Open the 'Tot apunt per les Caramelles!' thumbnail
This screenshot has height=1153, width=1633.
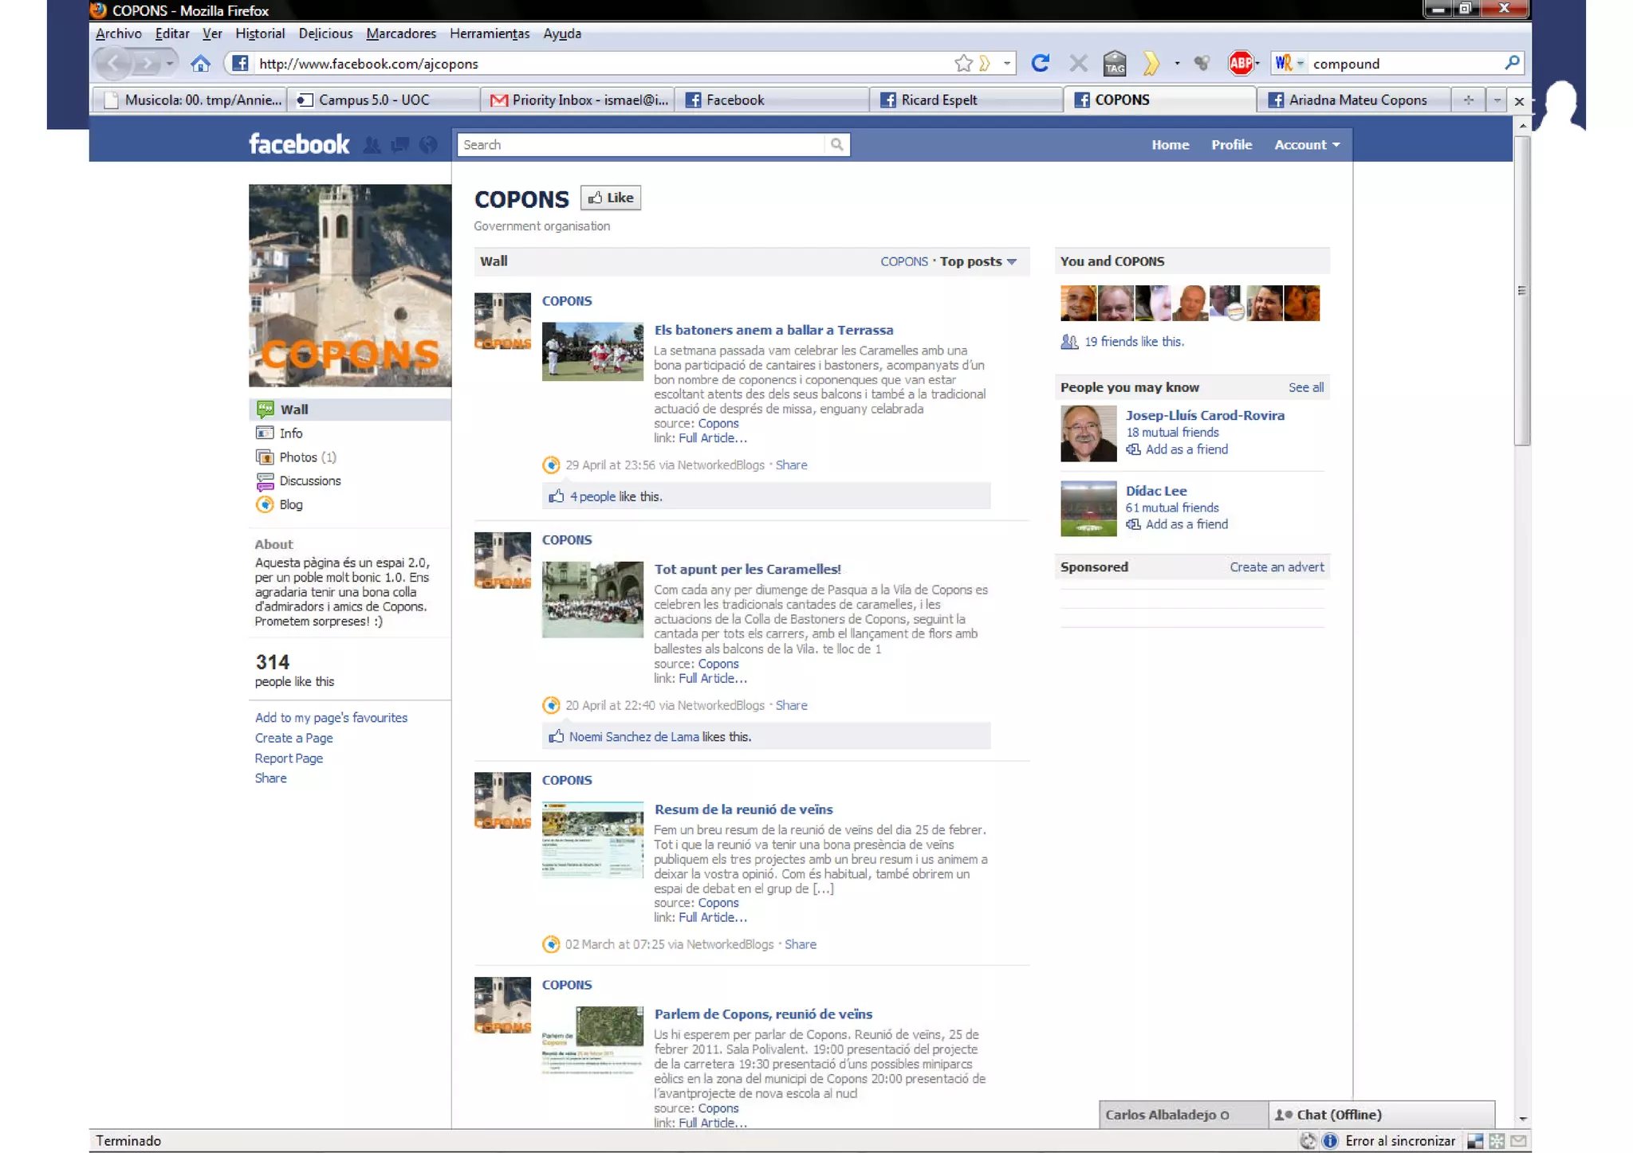tap(592, 599)
